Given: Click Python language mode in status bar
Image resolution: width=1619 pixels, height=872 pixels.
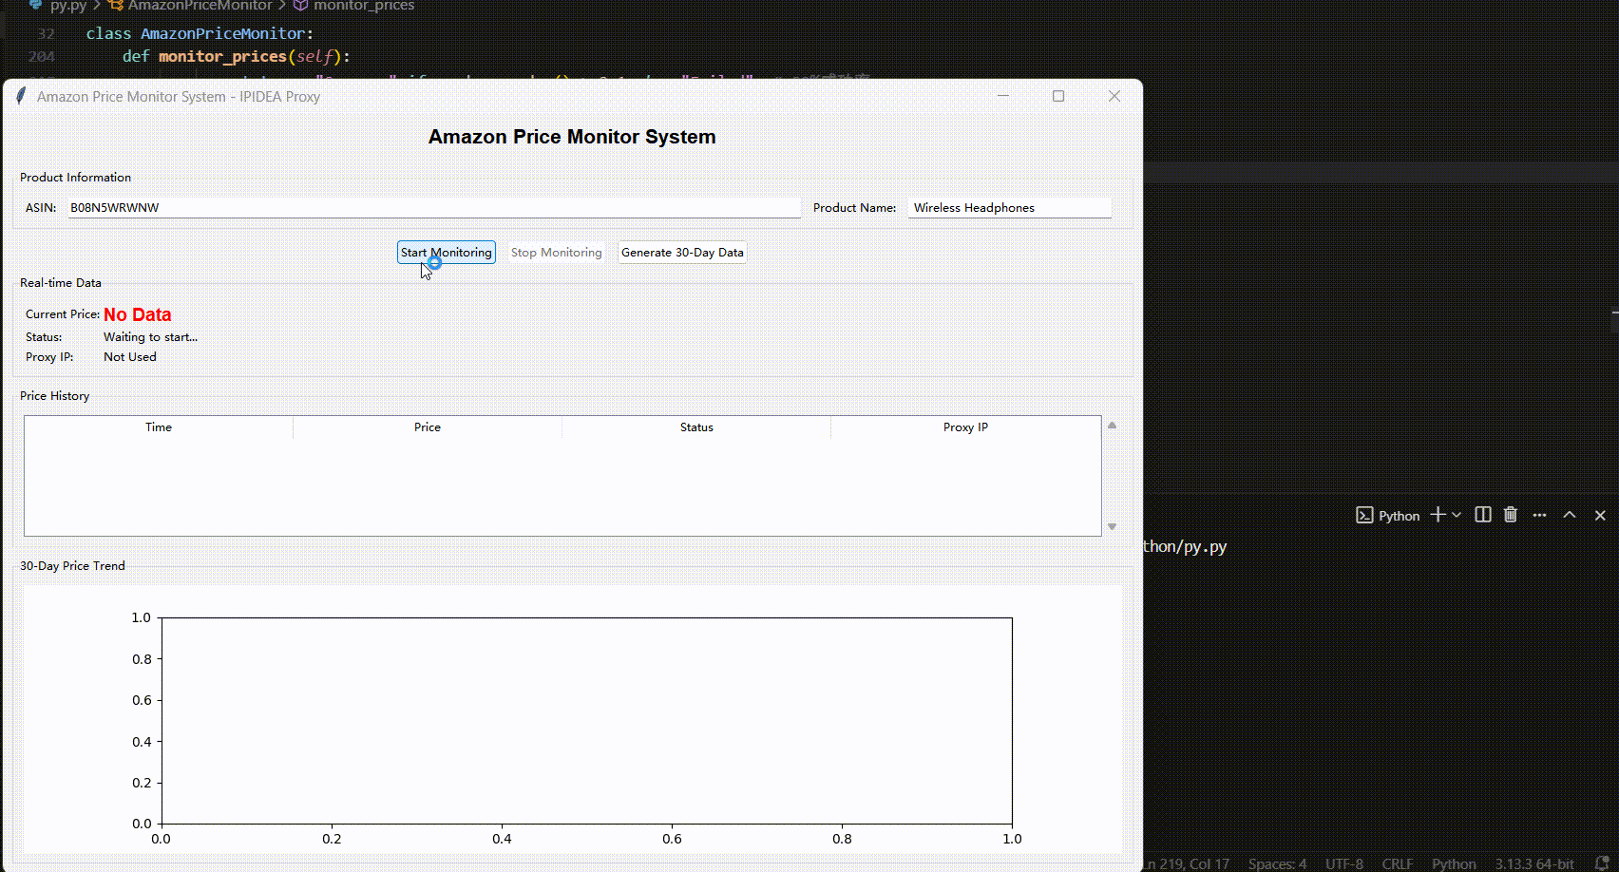Looking at the screenshot, I should [1454, 863].
